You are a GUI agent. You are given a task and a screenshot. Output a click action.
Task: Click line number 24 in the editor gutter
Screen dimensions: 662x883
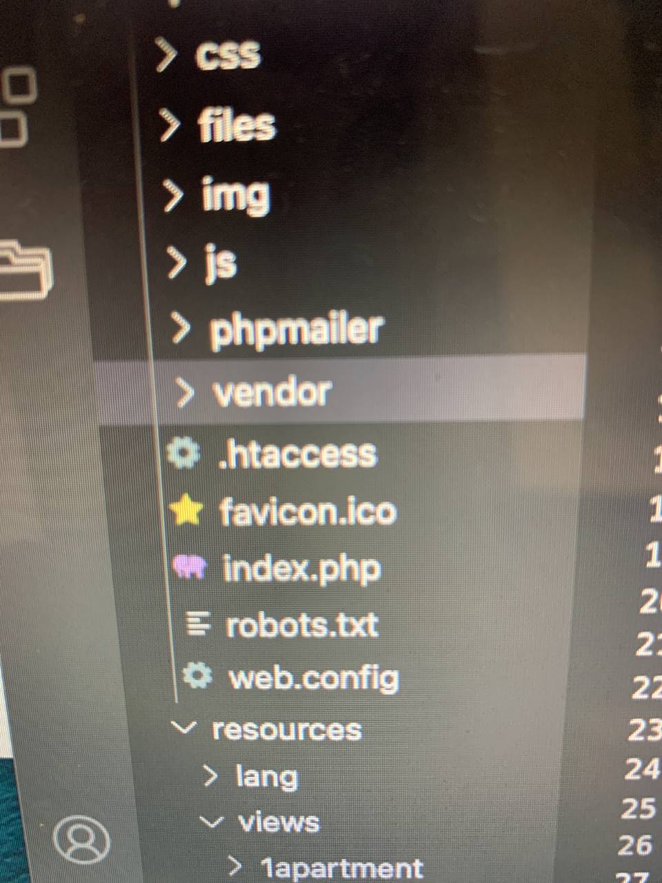pos(641,768)
